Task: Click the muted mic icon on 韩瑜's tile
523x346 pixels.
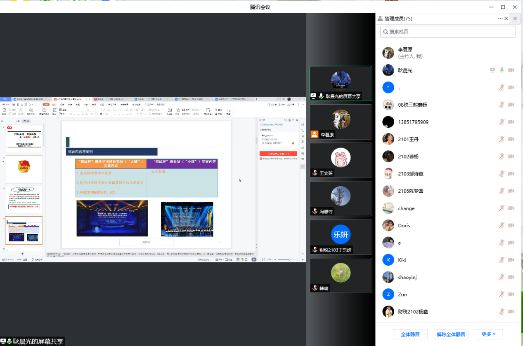Action: pos(315,288)
